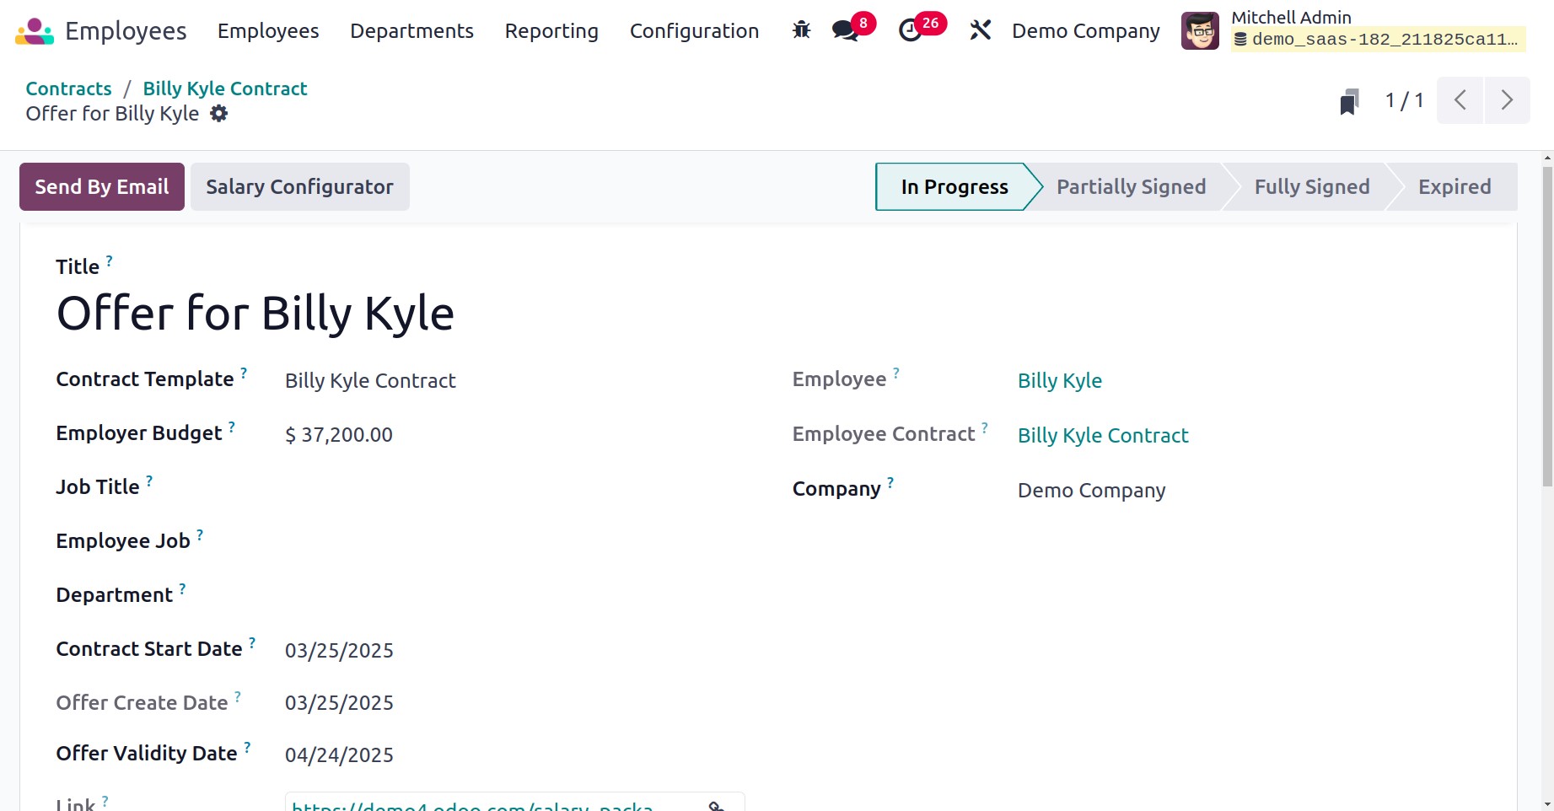Set status to Fully Signed

coord(1311,187)
